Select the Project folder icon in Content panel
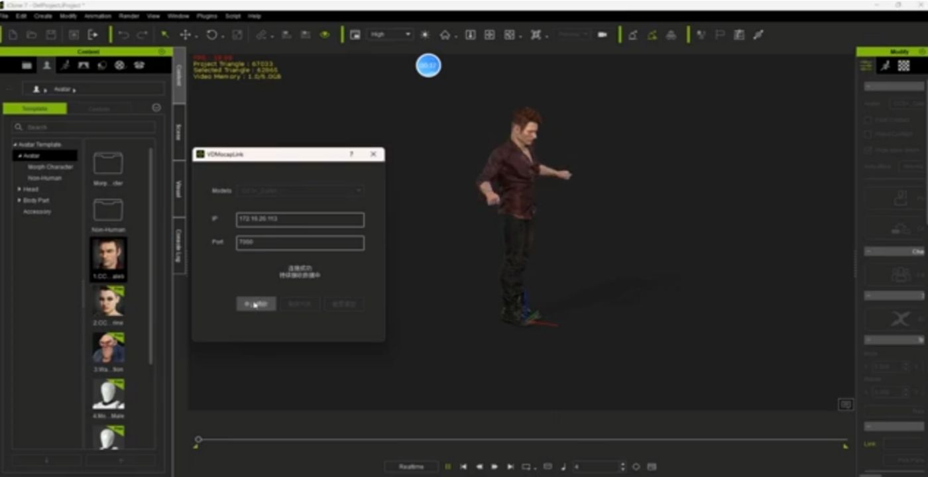The height and width of the screenshot is (477, 928). pos(27,65)
